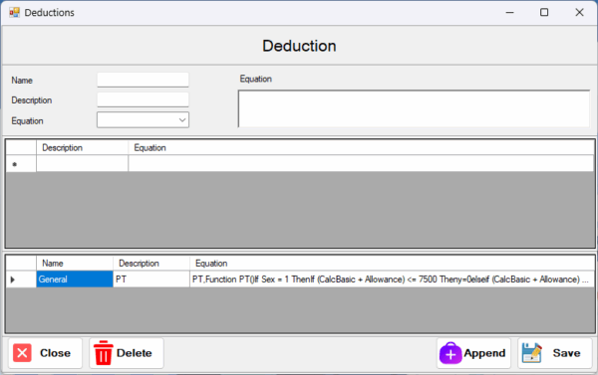This screenshot has height=375, width=598.
Task: Click the red X Close icon
Action: [22, 353]
